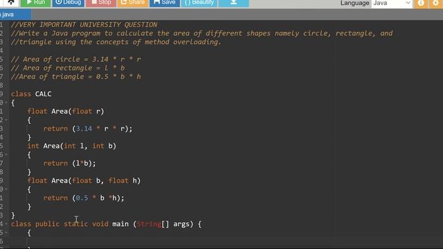443x249 pixels.
Task: Save the code with the Save button
Action: [165, 3]
